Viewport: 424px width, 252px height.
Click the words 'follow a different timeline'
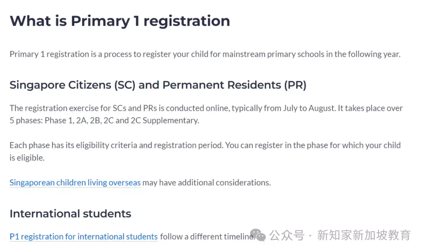tap(207, 237)
